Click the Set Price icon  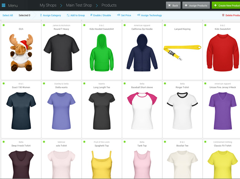tap(118, 15)
